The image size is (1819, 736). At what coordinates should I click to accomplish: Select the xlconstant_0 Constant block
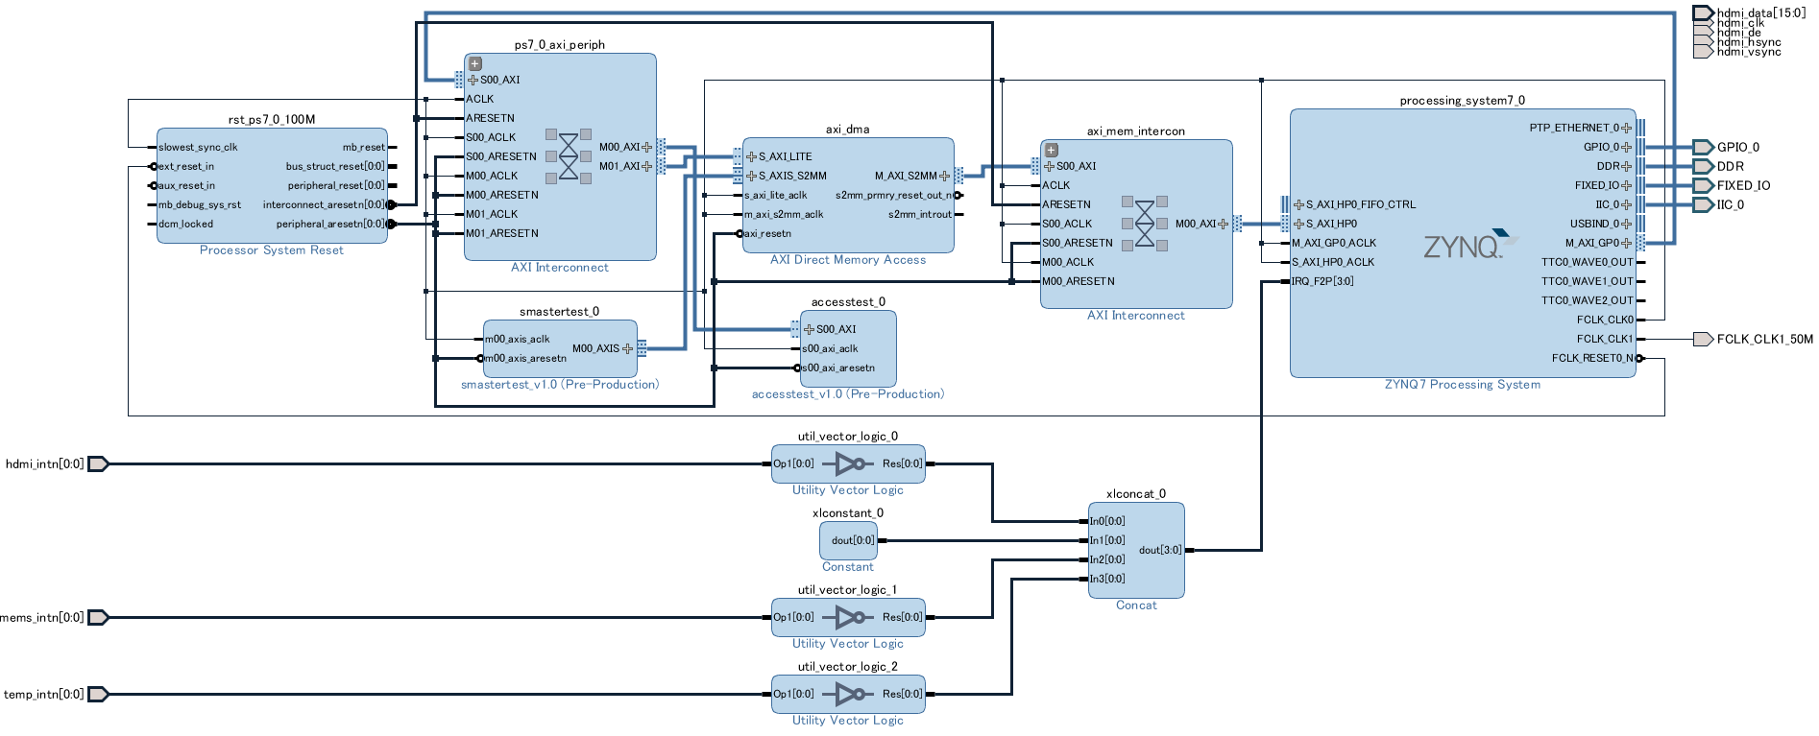(848, 540)
